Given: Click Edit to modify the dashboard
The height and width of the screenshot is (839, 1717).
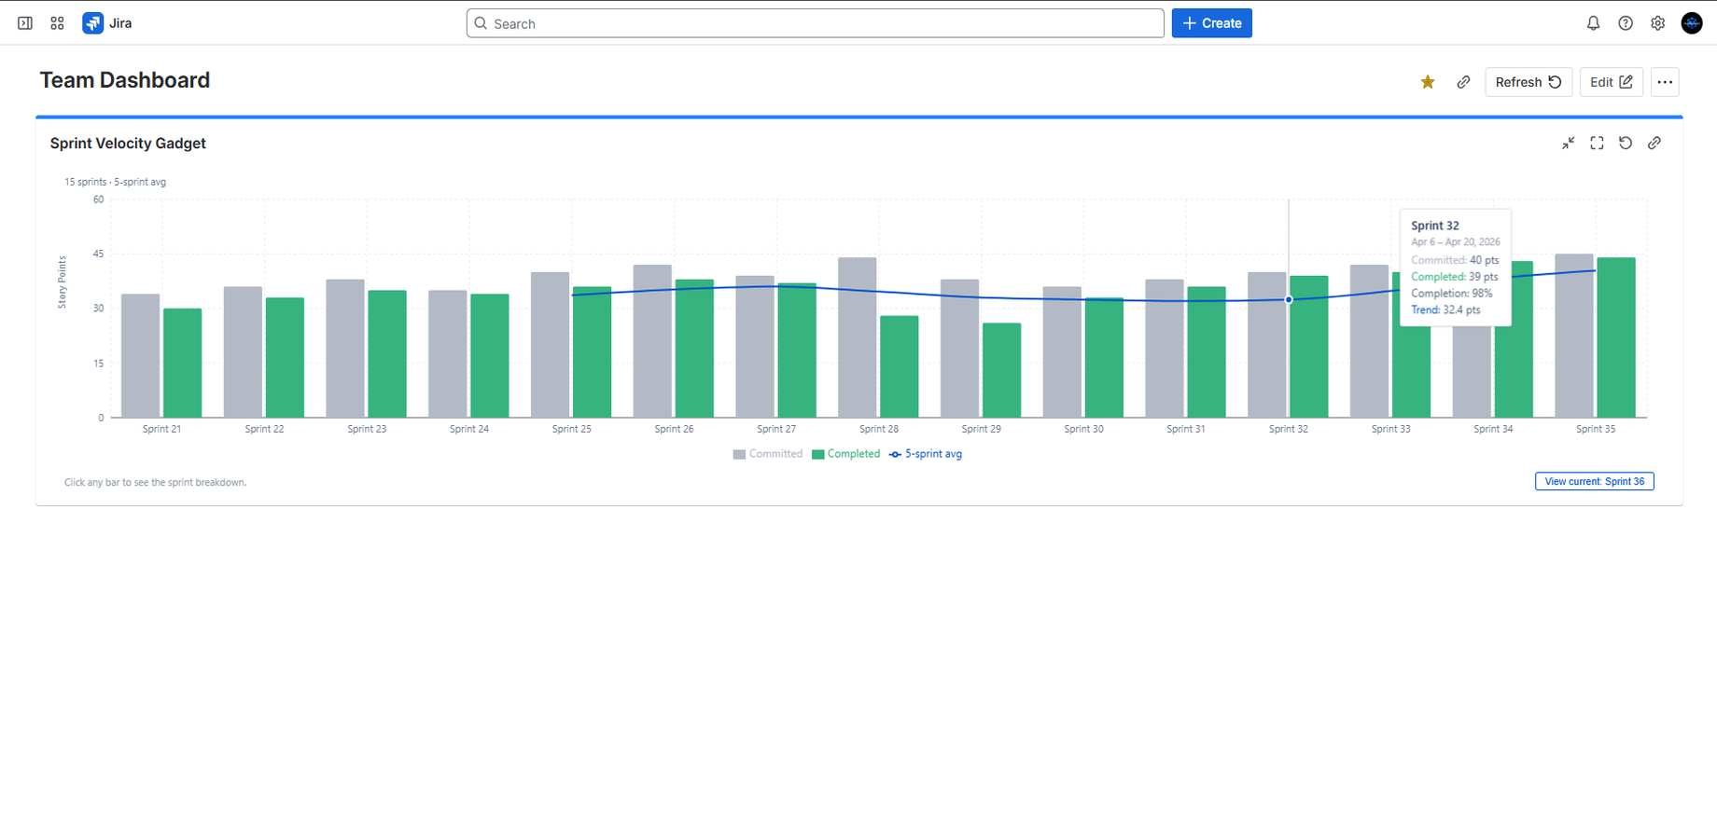Looking at the screenshot, I should tap(1611, 82).
